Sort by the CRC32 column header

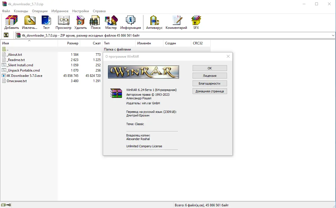pyautogui.click(x=201, y=43)
